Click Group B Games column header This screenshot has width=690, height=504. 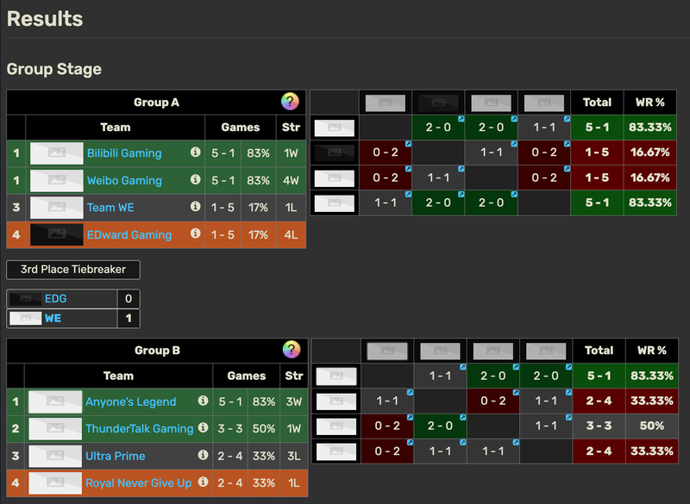pyautogui.click(x=247, y=376)
